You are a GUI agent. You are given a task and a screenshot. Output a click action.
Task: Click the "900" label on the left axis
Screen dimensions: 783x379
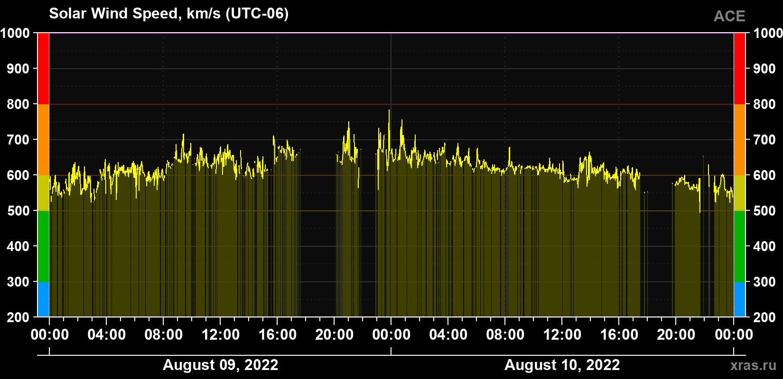tap(18, 69)
